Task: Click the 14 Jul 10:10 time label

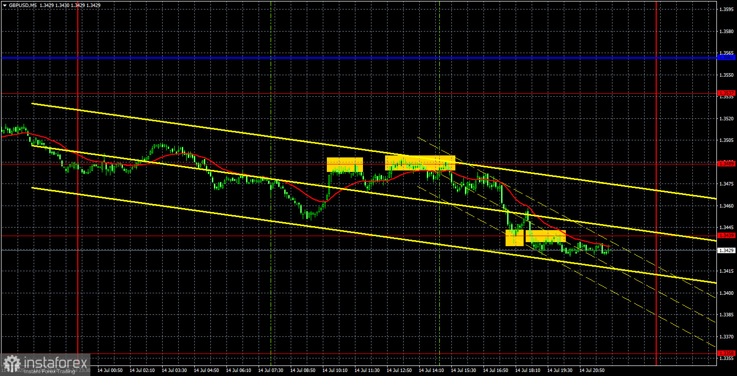Action: click(x=335, y=370)
